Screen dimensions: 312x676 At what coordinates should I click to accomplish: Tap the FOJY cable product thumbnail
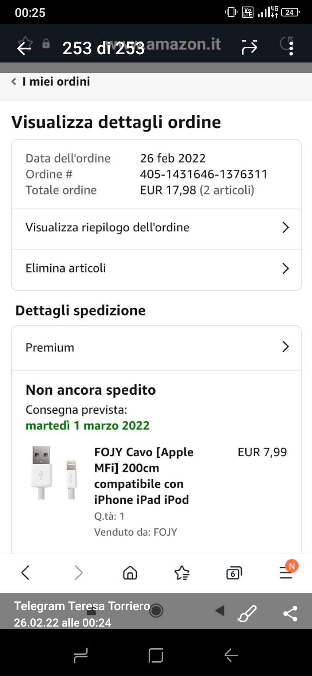point(54,473)
